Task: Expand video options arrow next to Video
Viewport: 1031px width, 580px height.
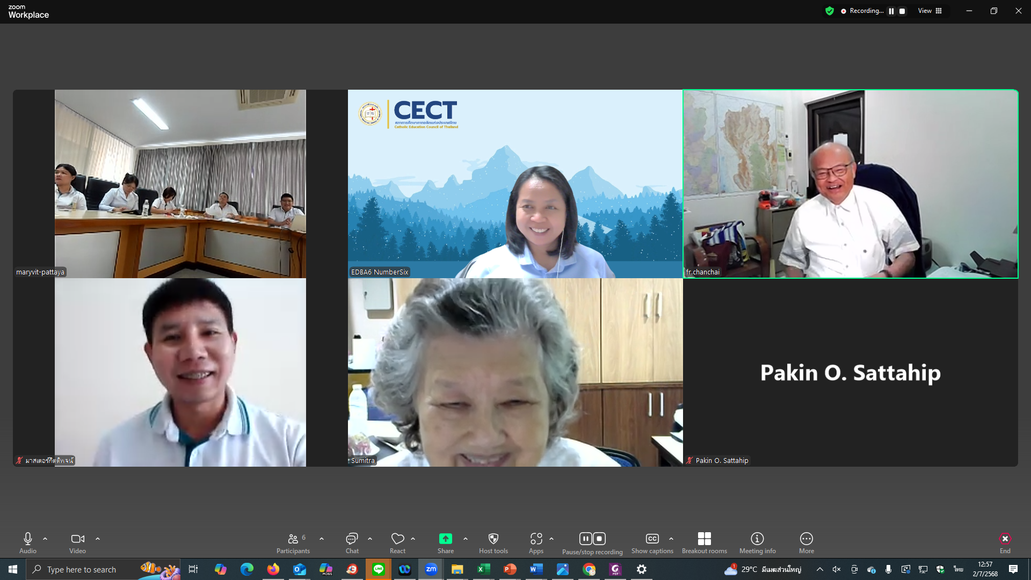Action: pos(98,539)
